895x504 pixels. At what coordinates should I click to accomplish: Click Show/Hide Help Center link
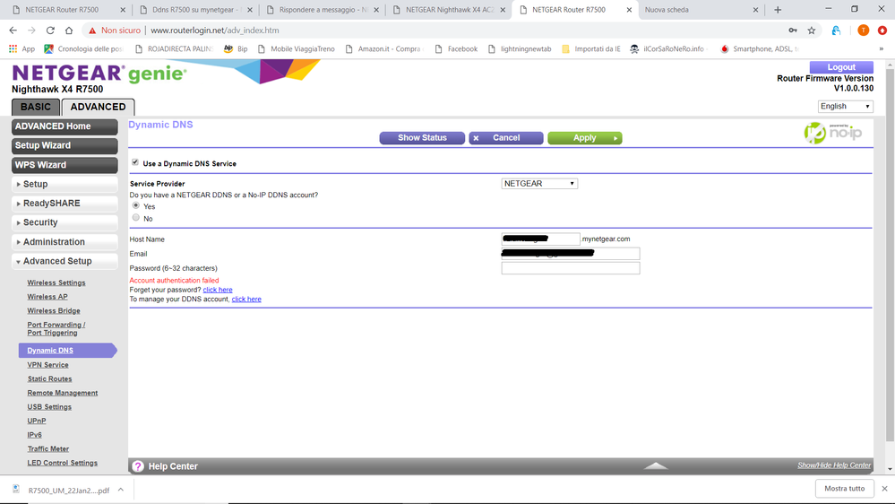click(x=834, y=465)
